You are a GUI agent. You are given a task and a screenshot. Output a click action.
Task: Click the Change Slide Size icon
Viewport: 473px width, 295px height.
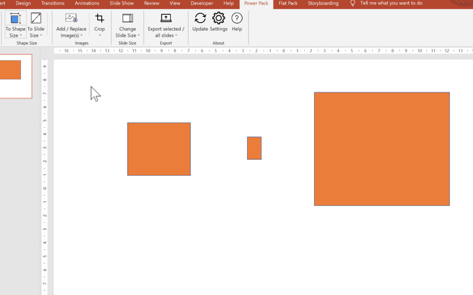coord(127,18)
